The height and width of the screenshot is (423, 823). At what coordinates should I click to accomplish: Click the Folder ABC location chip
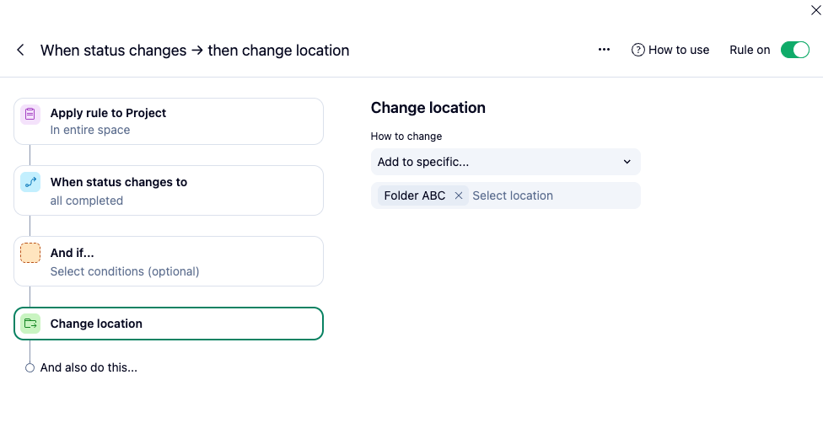click(414, 195)
